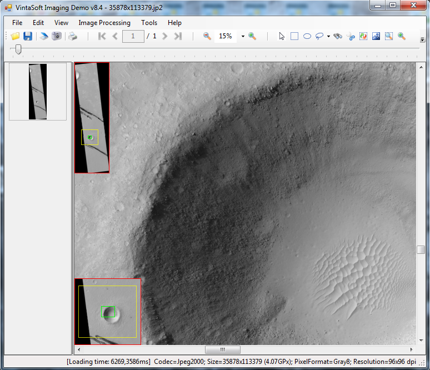
Task: Click the zoom in magnifier icon
Action: [252, 36]
